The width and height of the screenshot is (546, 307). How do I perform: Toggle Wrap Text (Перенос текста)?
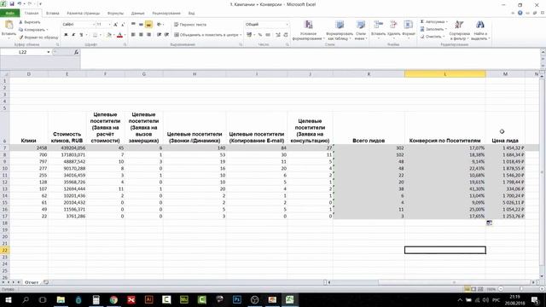pos(190,25)
